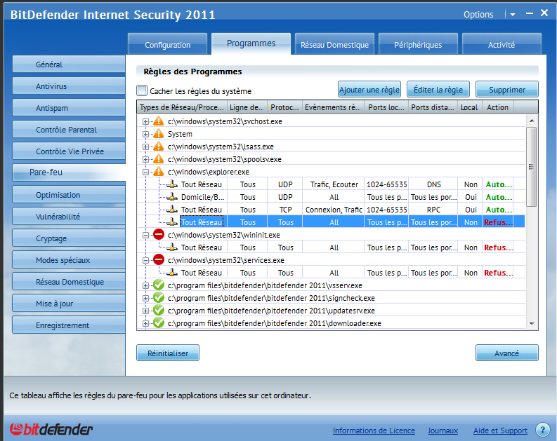Click the warning icon beside System

[159, 134]
